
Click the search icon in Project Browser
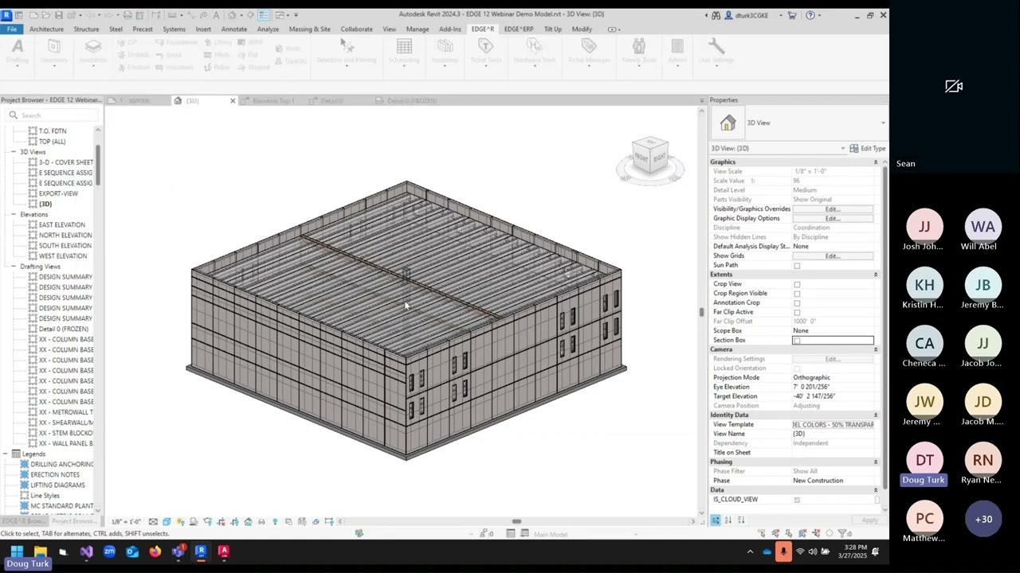tap(13, 115)
